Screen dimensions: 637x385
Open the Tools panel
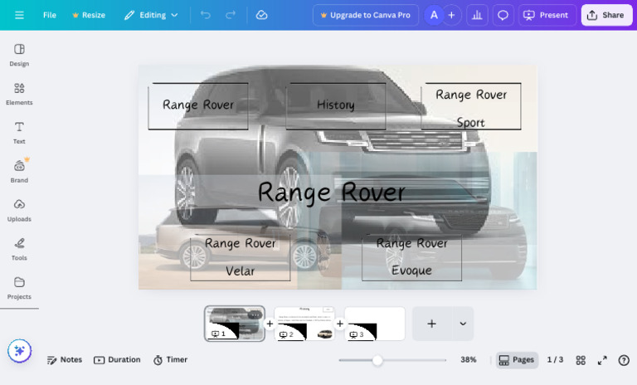pos(19,249)
